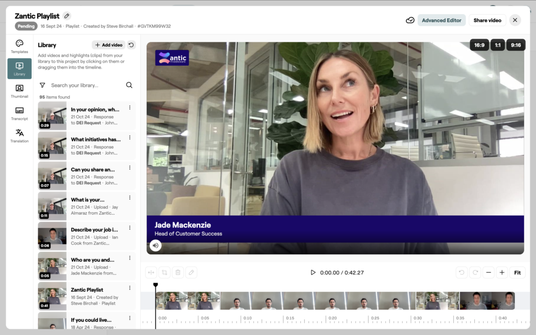The width and height of the screenshot is (536, 335).
Task: Click the "Head of Customer Success" subtitle
Action: [x=188, y=234]
